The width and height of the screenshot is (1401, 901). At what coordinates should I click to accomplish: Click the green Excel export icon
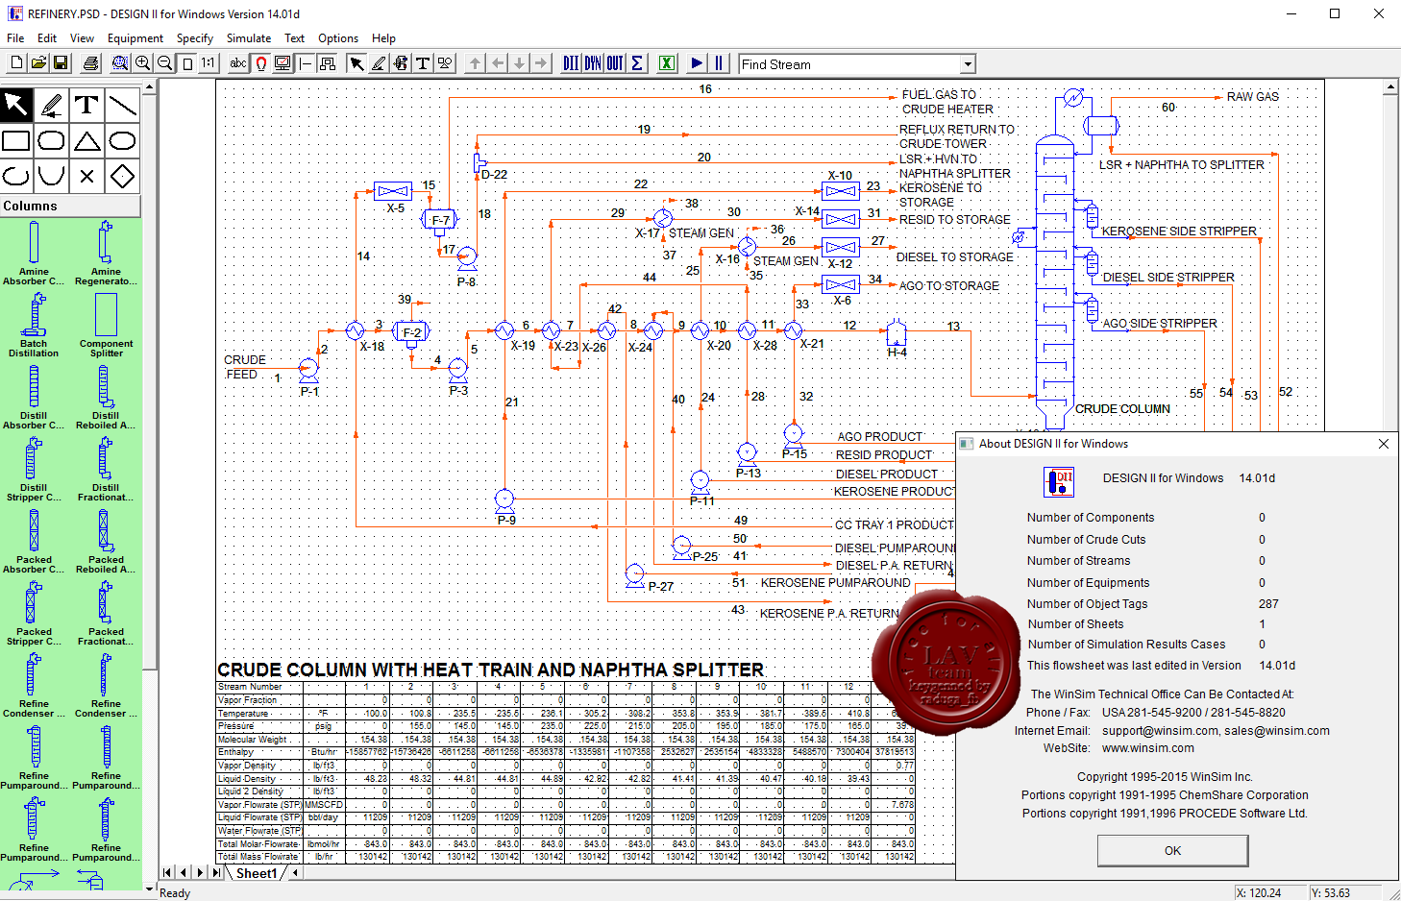tap(667, 63)
